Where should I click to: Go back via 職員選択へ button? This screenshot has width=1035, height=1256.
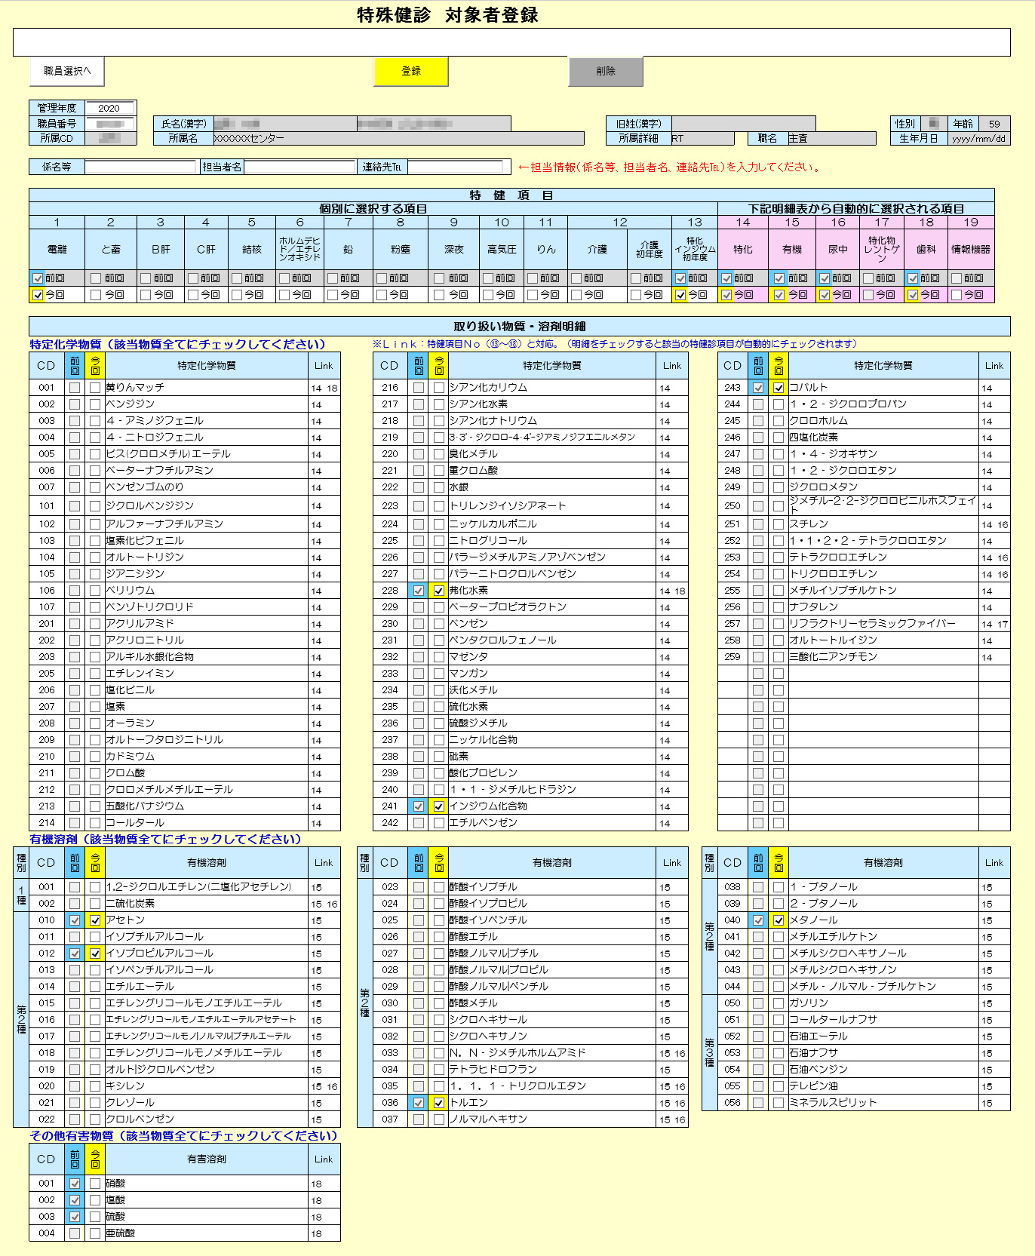[67, 72]
